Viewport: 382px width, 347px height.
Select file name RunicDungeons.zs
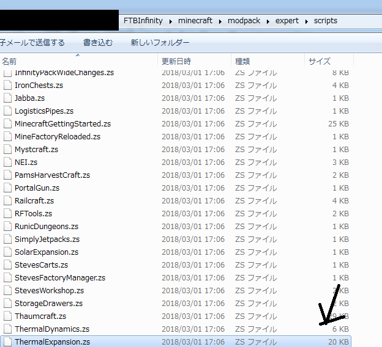(x=47, y=227)
